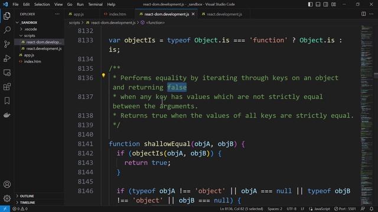Click <function> breadcrumb segment

(153, 22)
